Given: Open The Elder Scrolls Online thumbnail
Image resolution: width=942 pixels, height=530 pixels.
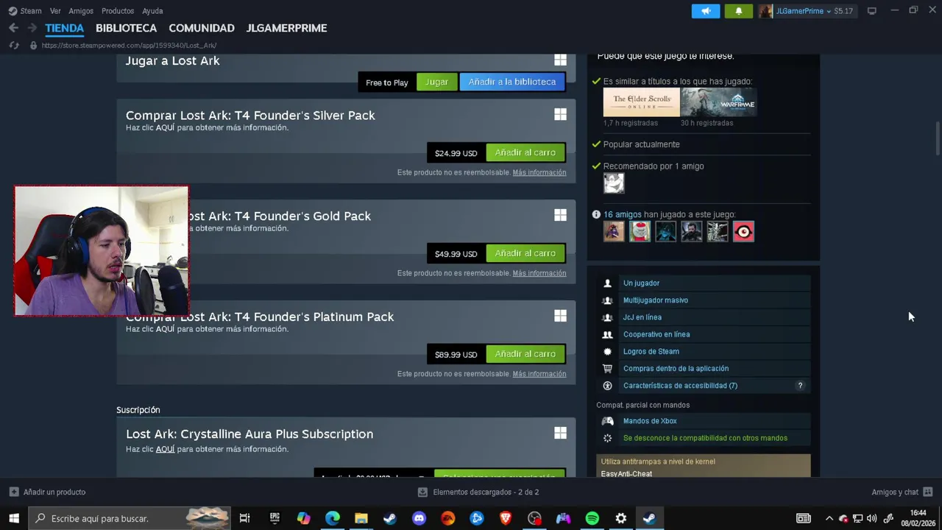Looking at the screenshot, I should pyautogui.click(x=642, y=102).
